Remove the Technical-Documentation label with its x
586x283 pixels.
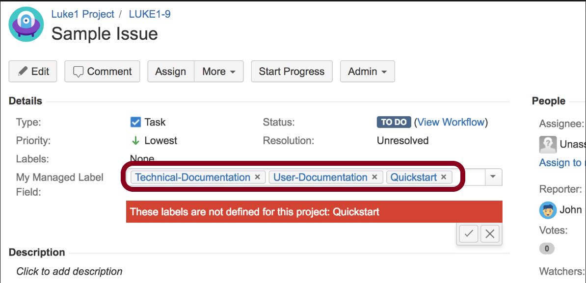tap(257, 178)
